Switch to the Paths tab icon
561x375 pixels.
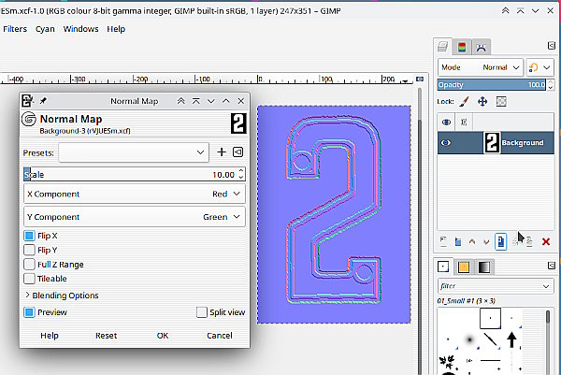coord(481,47)
